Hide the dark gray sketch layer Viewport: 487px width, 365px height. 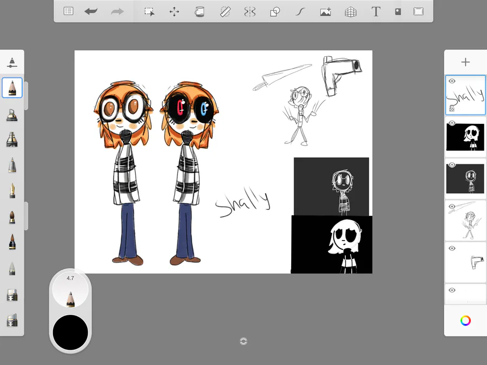452,165
